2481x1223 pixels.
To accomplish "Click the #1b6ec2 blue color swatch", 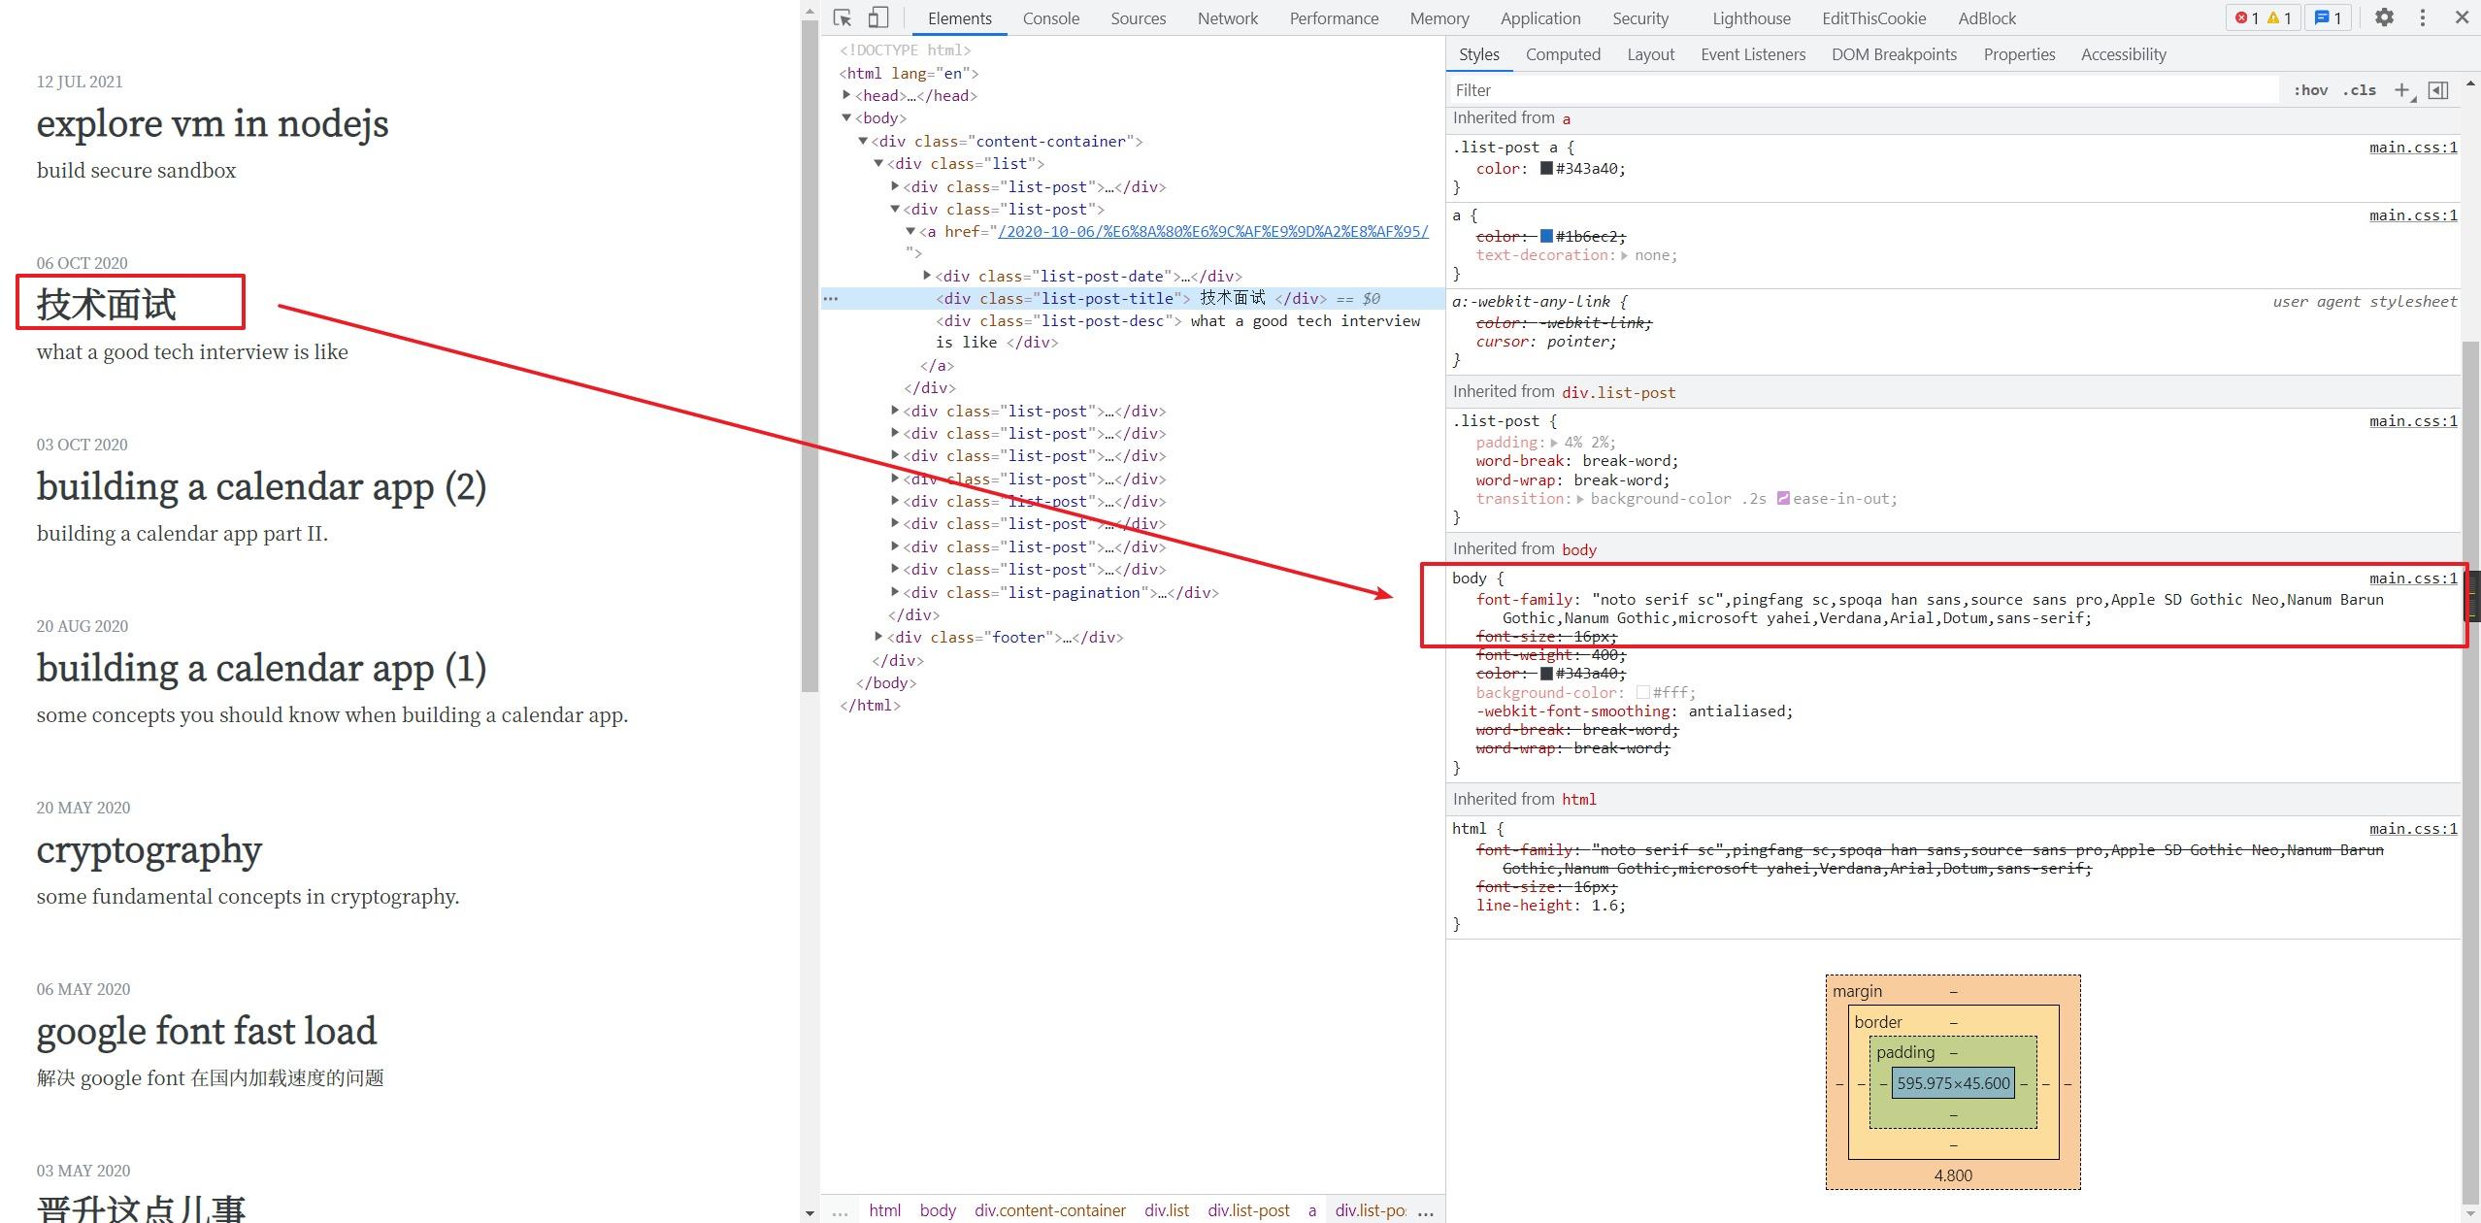I will (1546, 236).
